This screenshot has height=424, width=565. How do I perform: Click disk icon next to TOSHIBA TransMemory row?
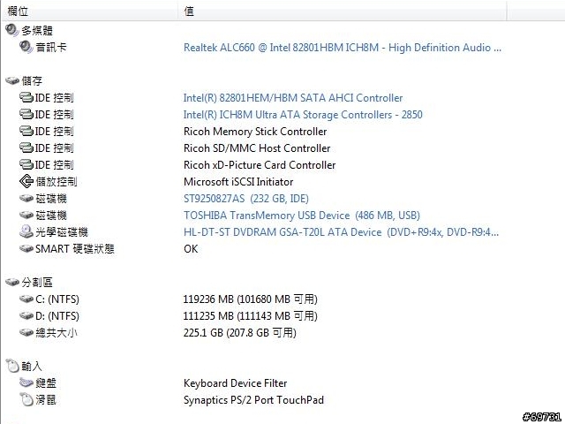click(26, 216)
